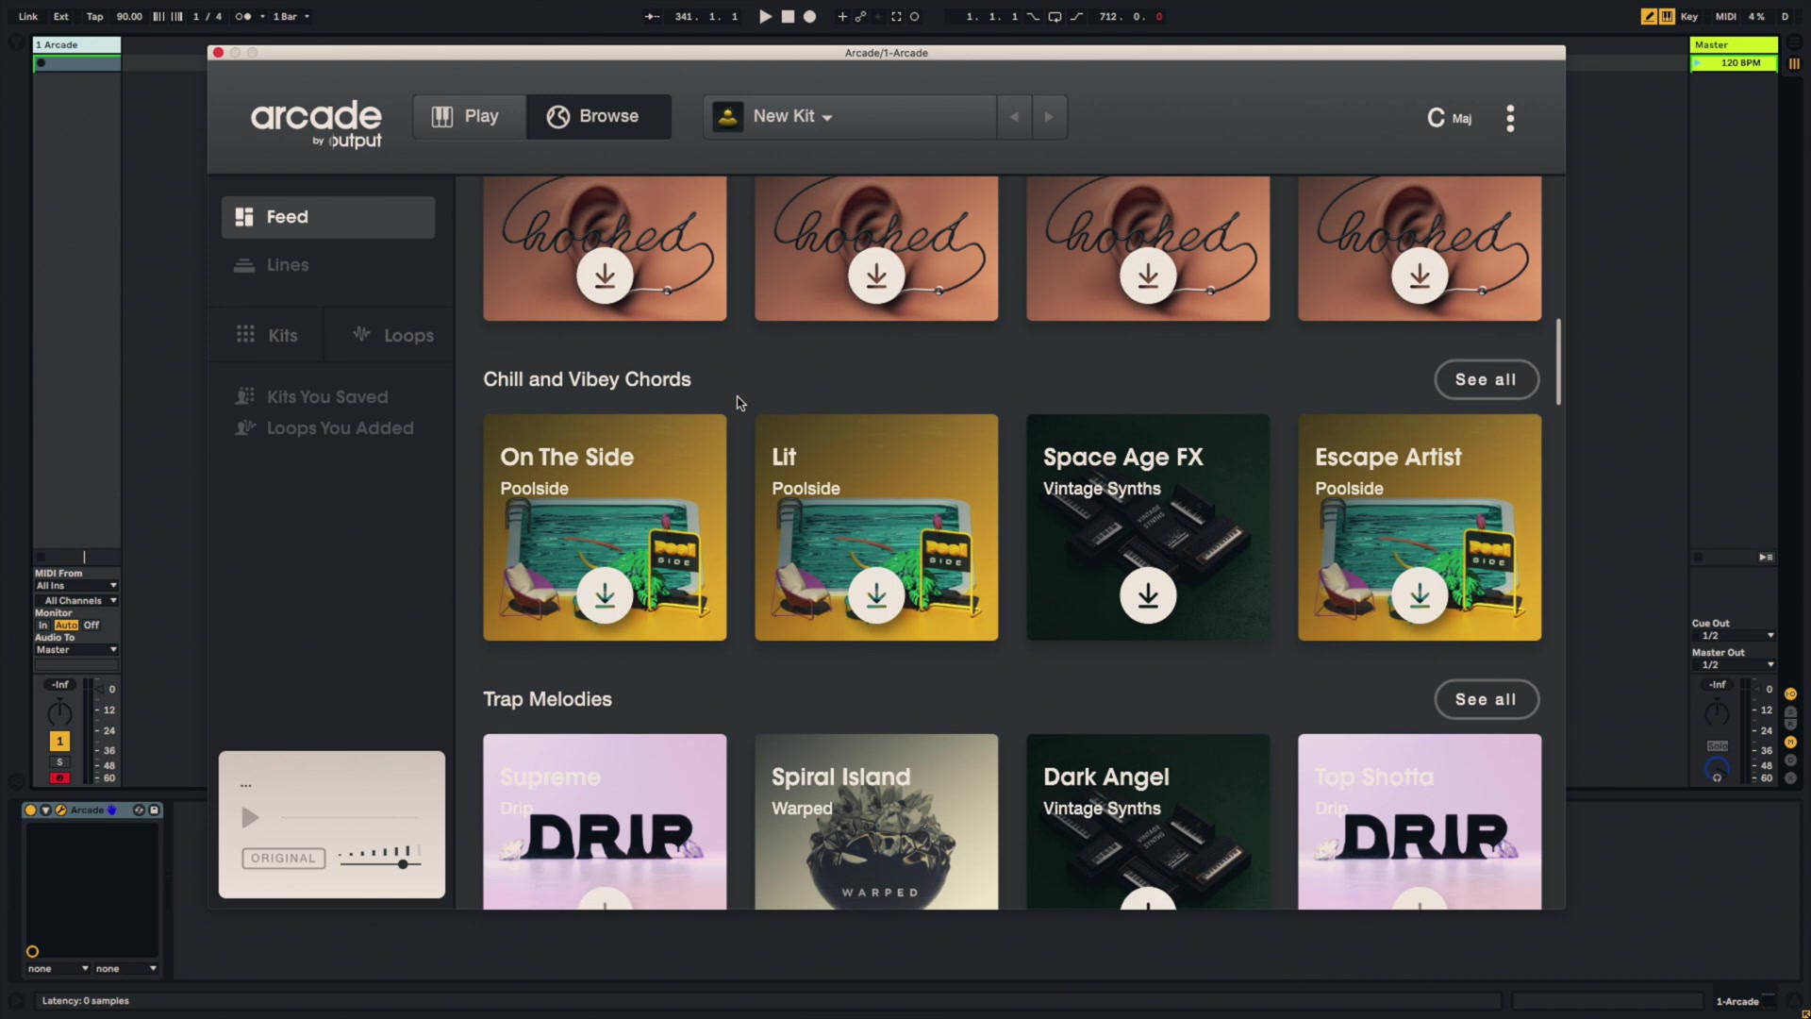Click the C Maj key selector
Screen dimensions: 1811x1019
[x=1449, y=118]
